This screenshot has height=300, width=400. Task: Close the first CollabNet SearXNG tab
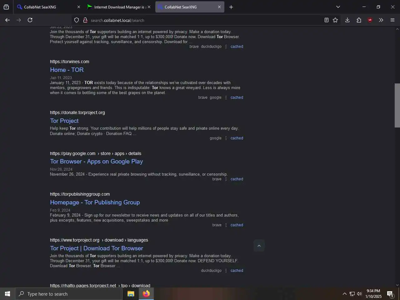(79, 7)
